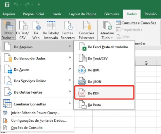The height and width of the screenshot is (134, 161).
Task: Choose Do Excel Pasta de trabalho
Action: 104,47
